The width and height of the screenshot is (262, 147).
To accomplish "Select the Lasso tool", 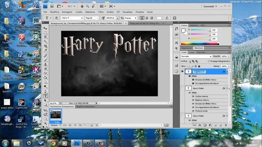I will [x=45, y=37].
